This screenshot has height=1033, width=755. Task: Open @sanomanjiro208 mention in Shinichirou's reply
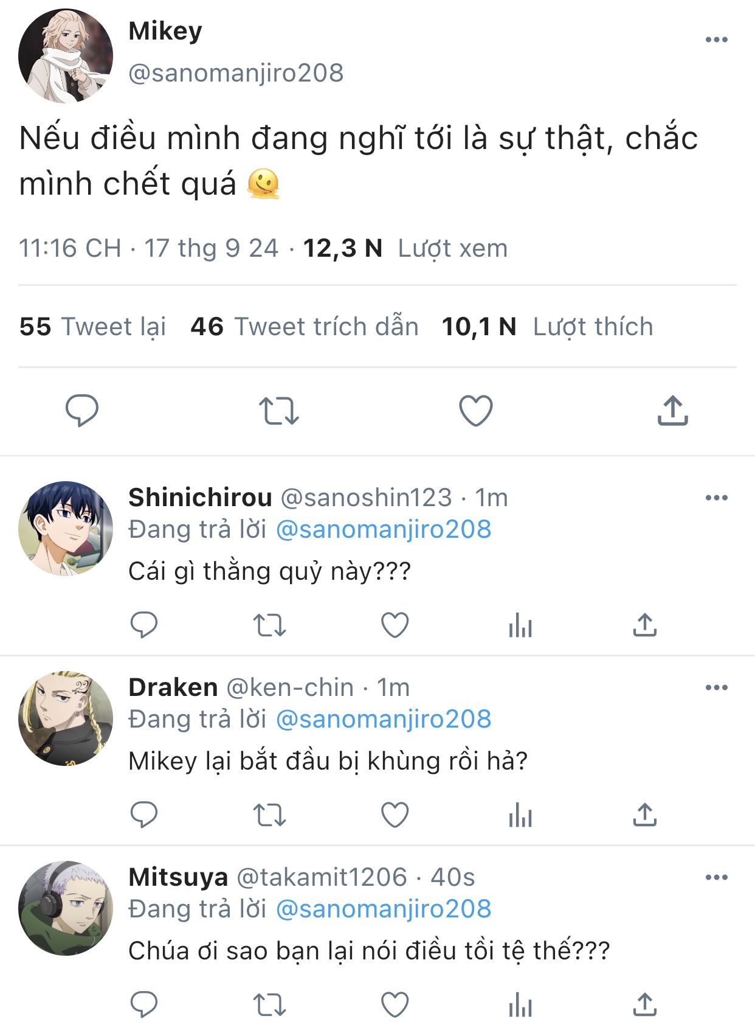click(x=384, y=529)
